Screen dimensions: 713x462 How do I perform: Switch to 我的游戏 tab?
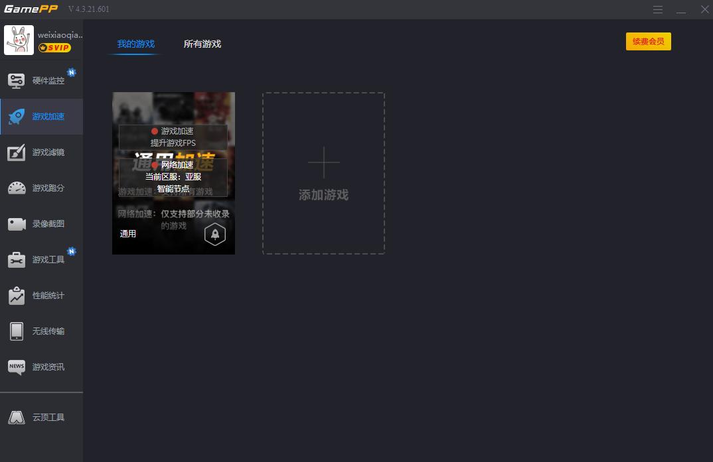pyautogui.click(x=136, y=44)
